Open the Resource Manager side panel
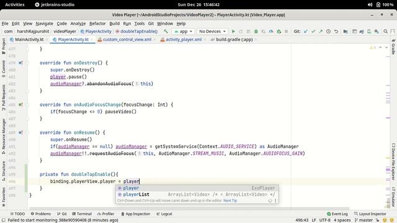397x223 pixels. pos(4,136)
